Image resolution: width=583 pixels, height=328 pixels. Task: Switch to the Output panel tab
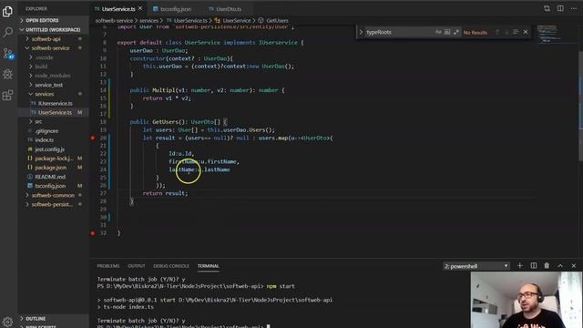point(137,266)
